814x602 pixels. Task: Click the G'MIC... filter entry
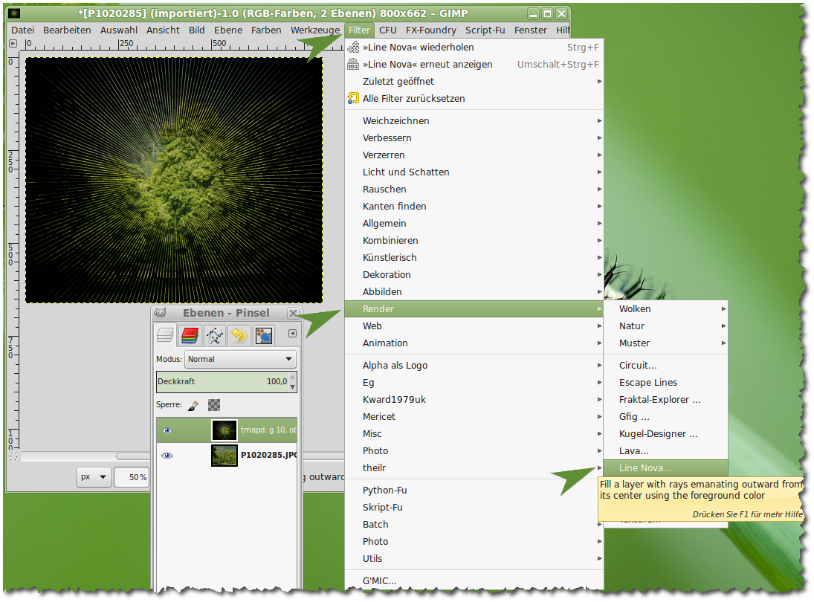(379, 580)
